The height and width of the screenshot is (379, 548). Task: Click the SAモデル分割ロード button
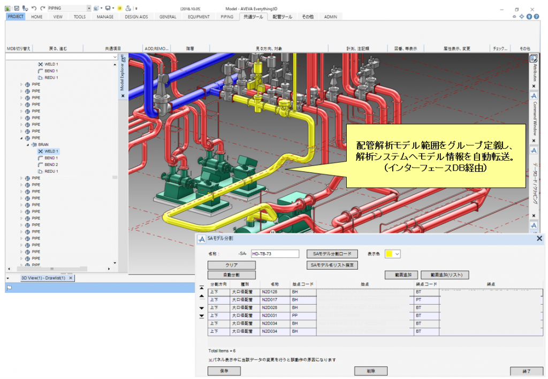(x=332, y=254)
